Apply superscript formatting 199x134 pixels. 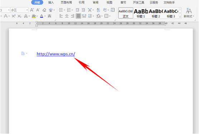14,16
